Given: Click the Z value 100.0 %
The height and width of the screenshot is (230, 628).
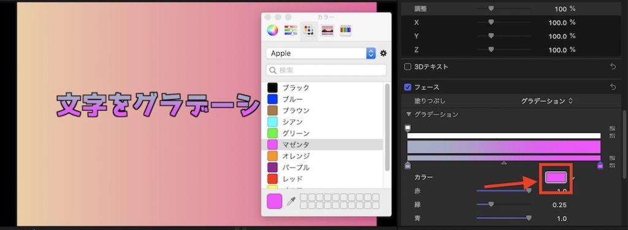Looking at the screenshot, I should [562, 50].
